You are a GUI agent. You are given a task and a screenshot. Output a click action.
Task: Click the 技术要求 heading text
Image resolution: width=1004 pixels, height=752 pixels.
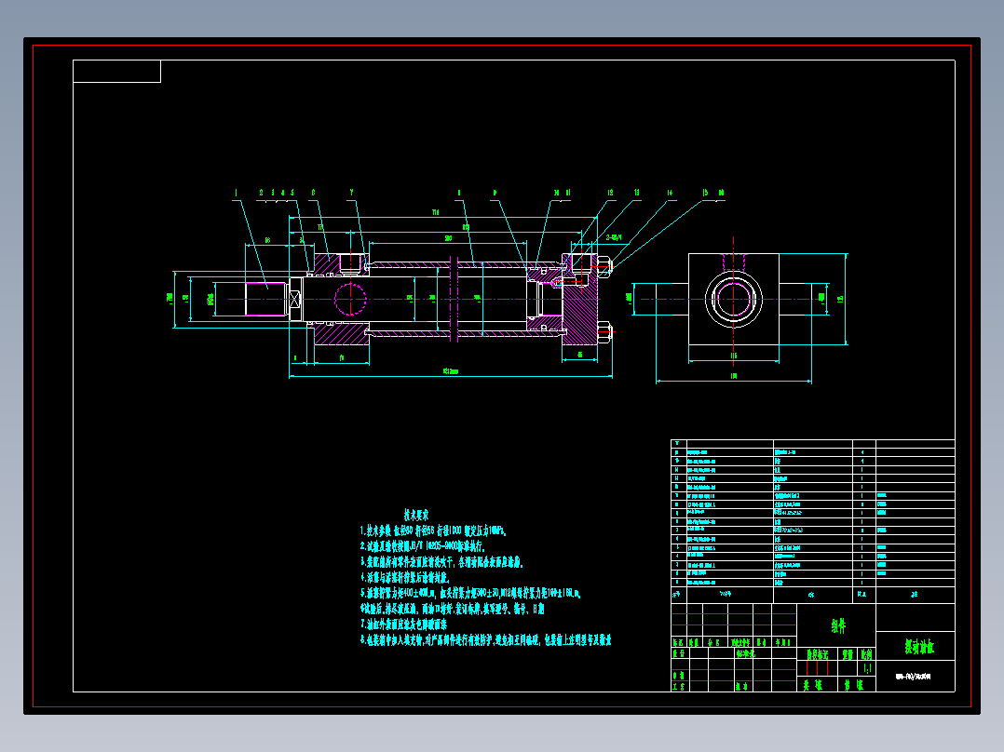point(416,515)
